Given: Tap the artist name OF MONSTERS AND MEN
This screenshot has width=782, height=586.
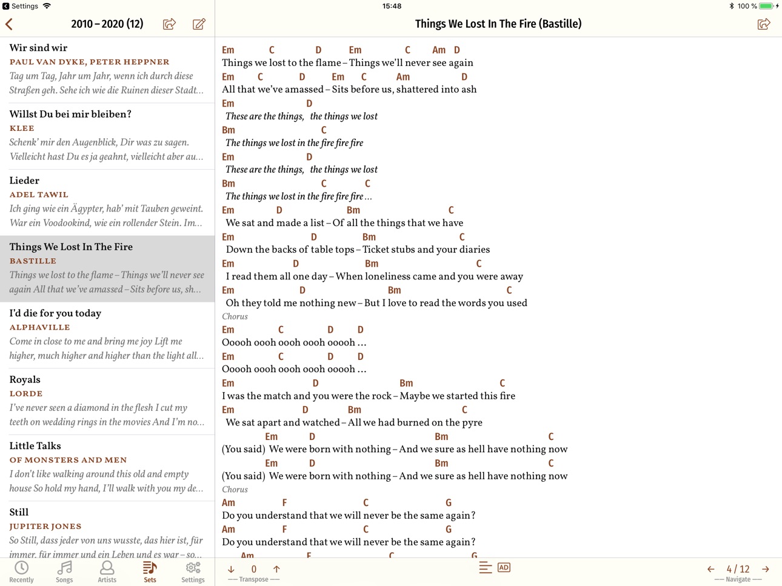Looking at the screenshot, I should (x=68, y=460).
